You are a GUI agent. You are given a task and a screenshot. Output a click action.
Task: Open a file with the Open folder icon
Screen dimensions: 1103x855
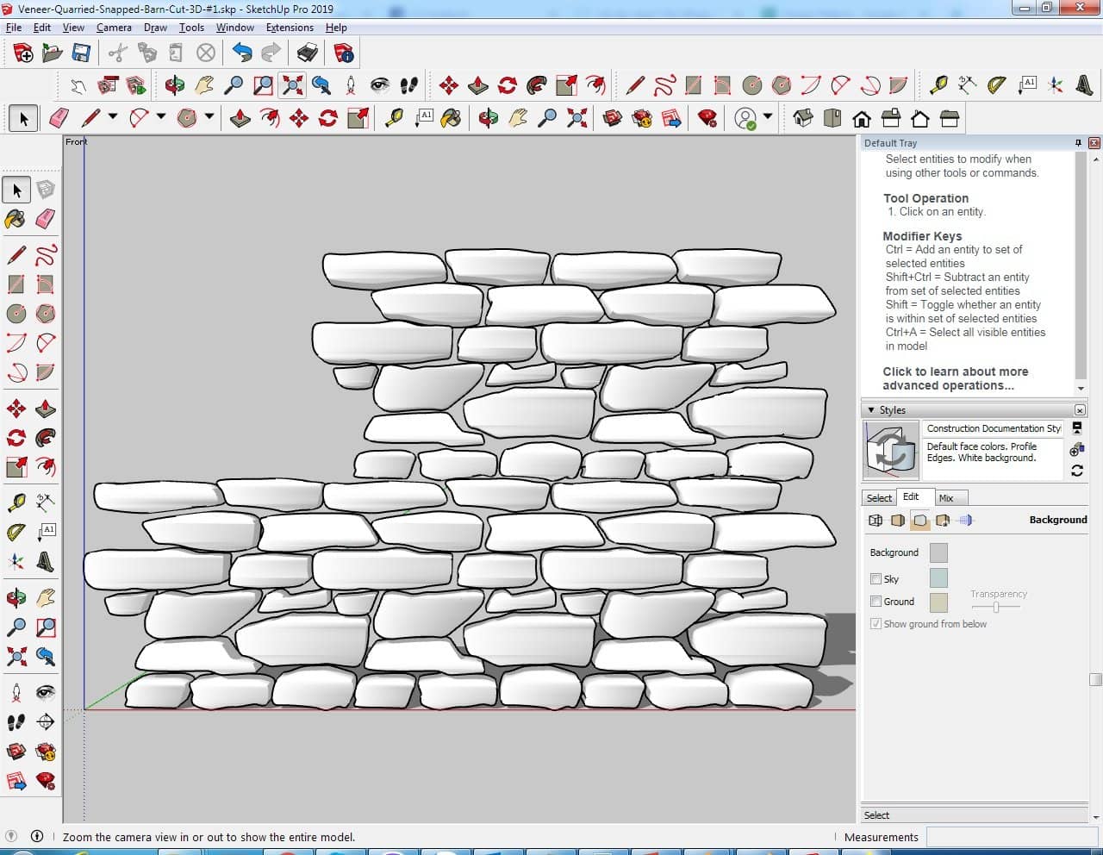pos(52,53)
